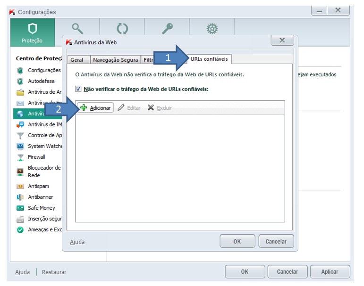Select Bloqueador de Rede entry
The height and width of the screenshot is (286, 364).
[x=44, y=172]
